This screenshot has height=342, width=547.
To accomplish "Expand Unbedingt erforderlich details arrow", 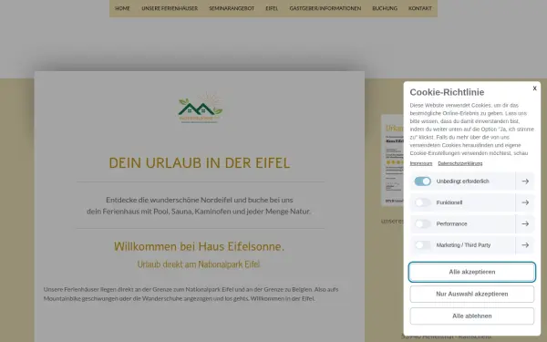I will (525, 181).
